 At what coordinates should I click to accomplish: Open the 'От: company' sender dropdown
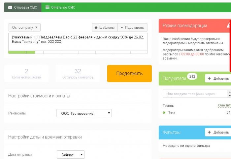(25, 27)
